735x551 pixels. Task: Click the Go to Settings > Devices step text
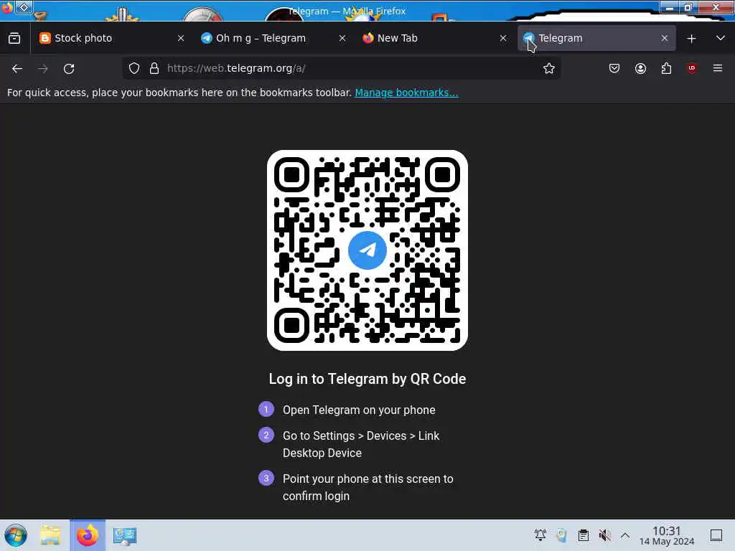[x=361, y=444]
